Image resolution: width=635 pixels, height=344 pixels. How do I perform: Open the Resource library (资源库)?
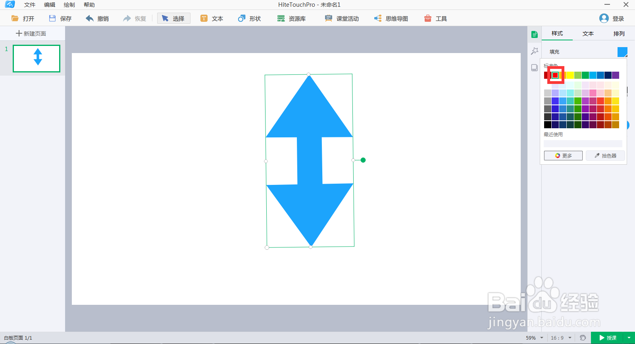click(x=292, y=19)
